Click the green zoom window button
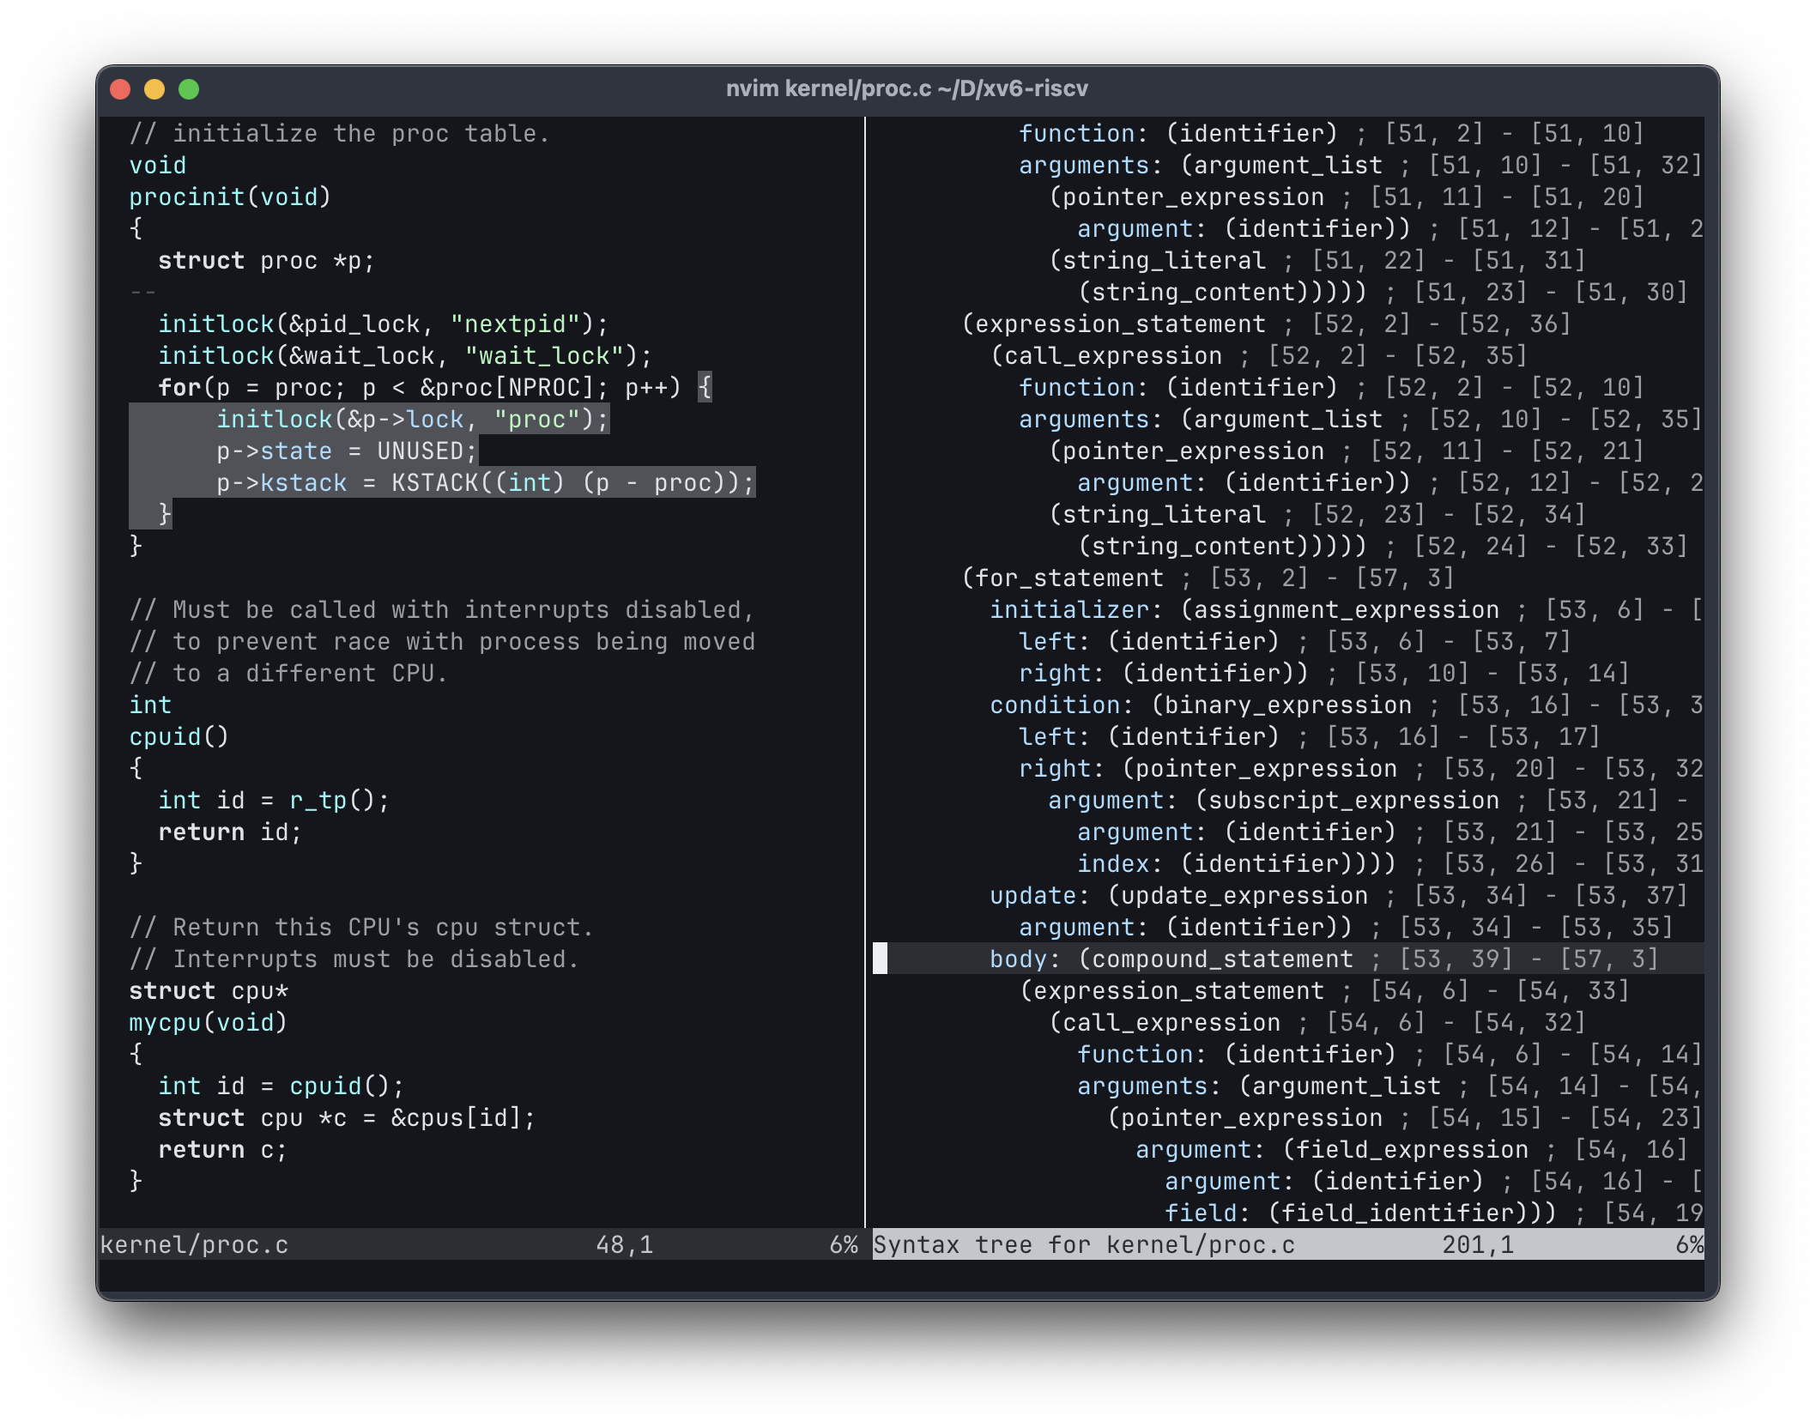The height and width of the screenshot is (1428, 1816). click(191, 88)
